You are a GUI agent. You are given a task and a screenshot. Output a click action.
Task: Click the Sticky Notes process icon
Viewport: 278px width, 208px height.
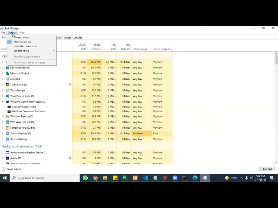(7, 85)
